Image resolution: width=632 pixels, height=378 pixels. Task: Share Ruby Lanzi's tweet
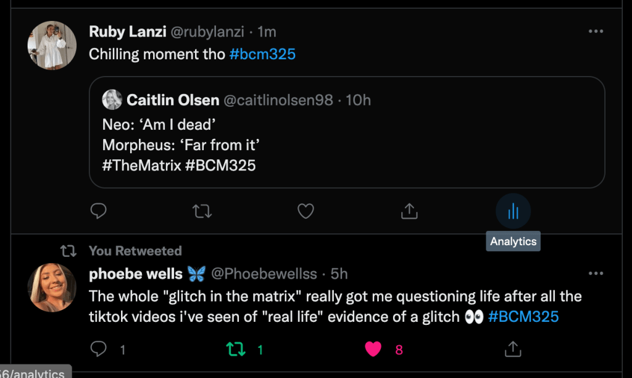point(409,212)
